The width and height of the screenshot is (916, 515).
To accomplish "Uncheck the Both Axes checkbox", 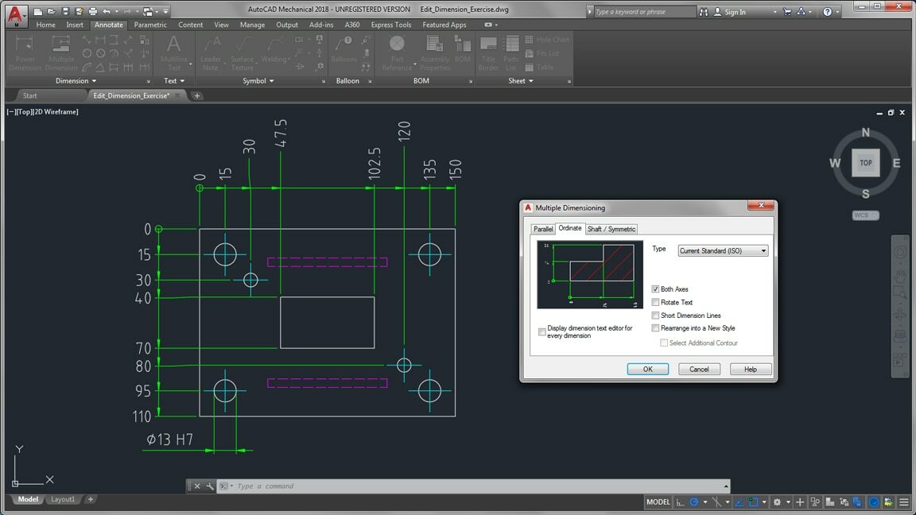I will click(x=655, y=289).
